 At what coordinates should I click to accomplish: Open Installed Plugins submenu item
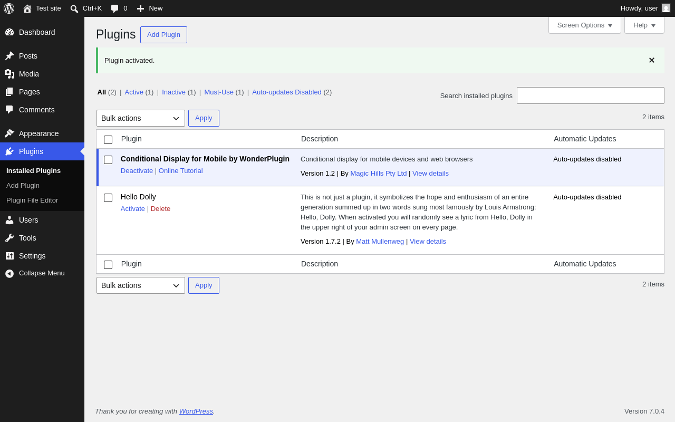coord(33,171)
